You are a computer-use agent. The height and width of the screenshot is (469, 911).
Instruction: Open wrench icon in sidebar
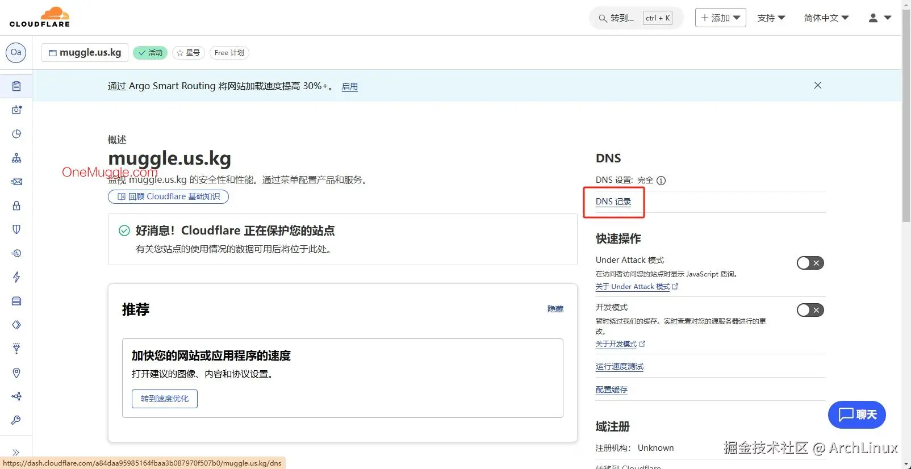16,420
